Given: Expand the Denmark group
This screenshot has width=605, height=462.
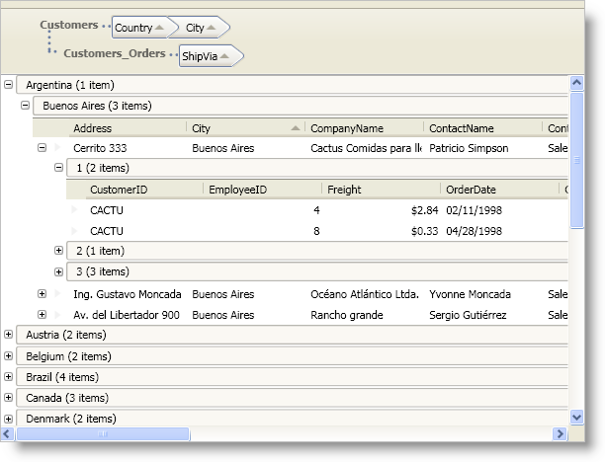Looking at the screenshot, I should 9,419.
